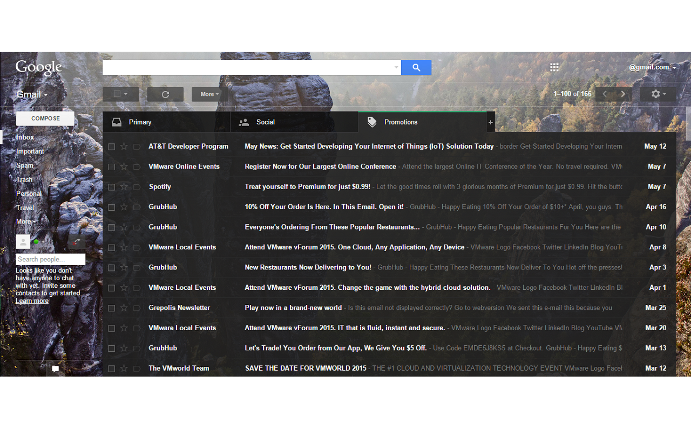The height and width of the screenshot is (431, 691).
Task: Open the Personal label
Action: click(29, 193)
